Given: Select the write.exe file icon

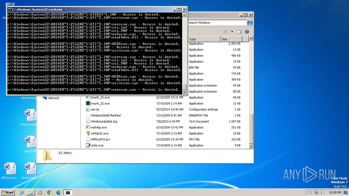Looking at the screenshot, I should coord(88,145).
